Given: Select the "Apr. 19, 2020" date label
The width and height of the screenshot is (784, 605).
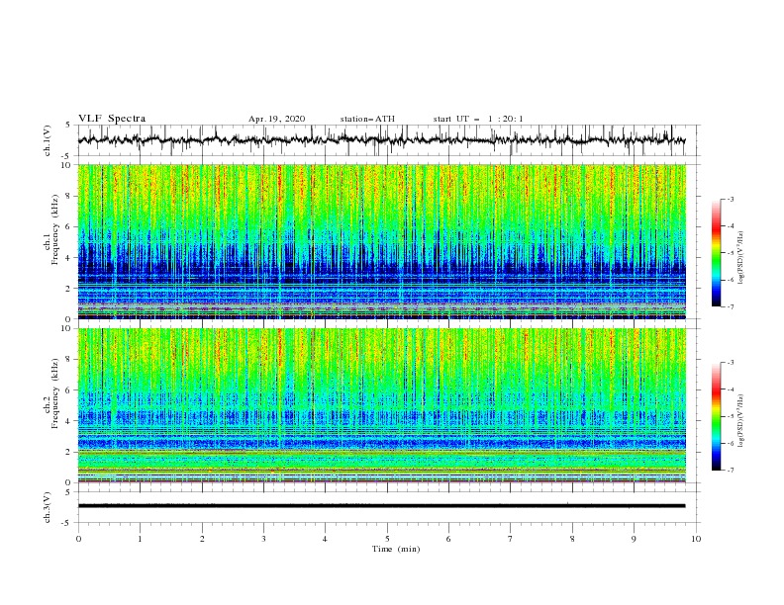Looking at the screenshot, I should point(276,119).
